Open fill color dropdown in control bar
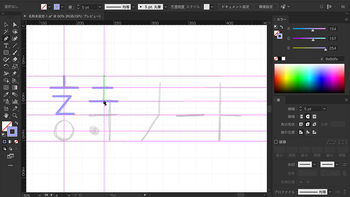 pyautogui.click(x=50, y=7)
